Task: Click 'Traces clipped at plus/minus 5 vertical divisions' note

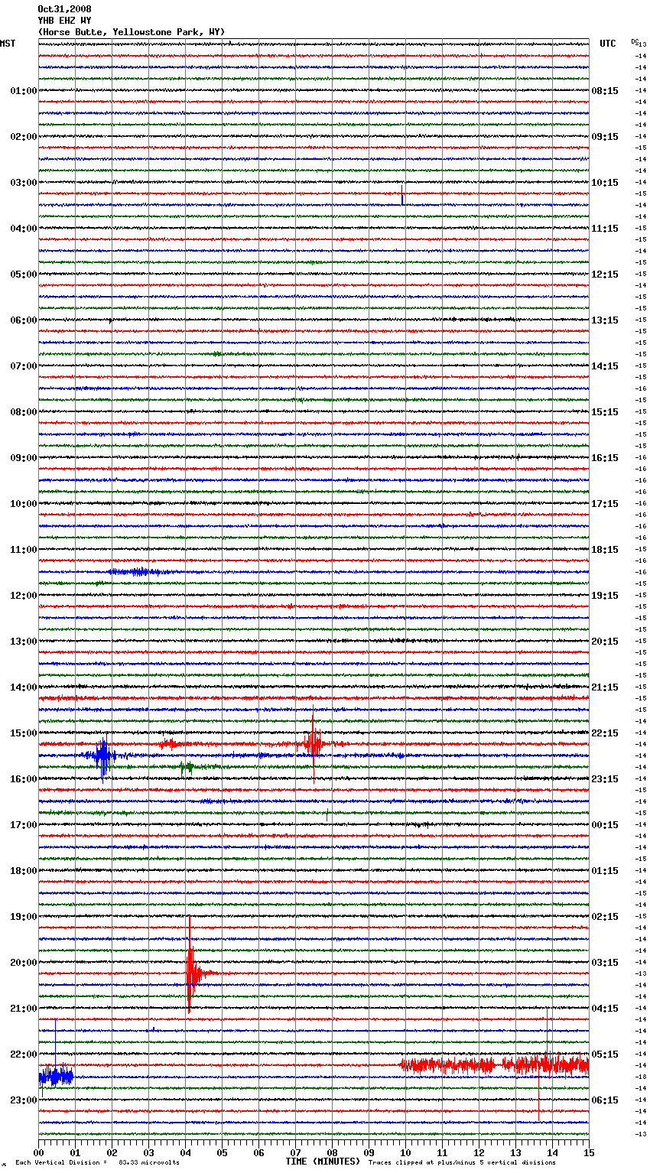Action: 462,1163
